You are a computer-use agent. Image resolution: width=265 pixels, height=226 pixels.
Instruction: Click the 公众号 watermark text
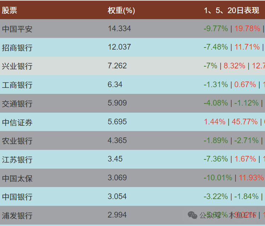pyautogui.click(x=210, y=215)
